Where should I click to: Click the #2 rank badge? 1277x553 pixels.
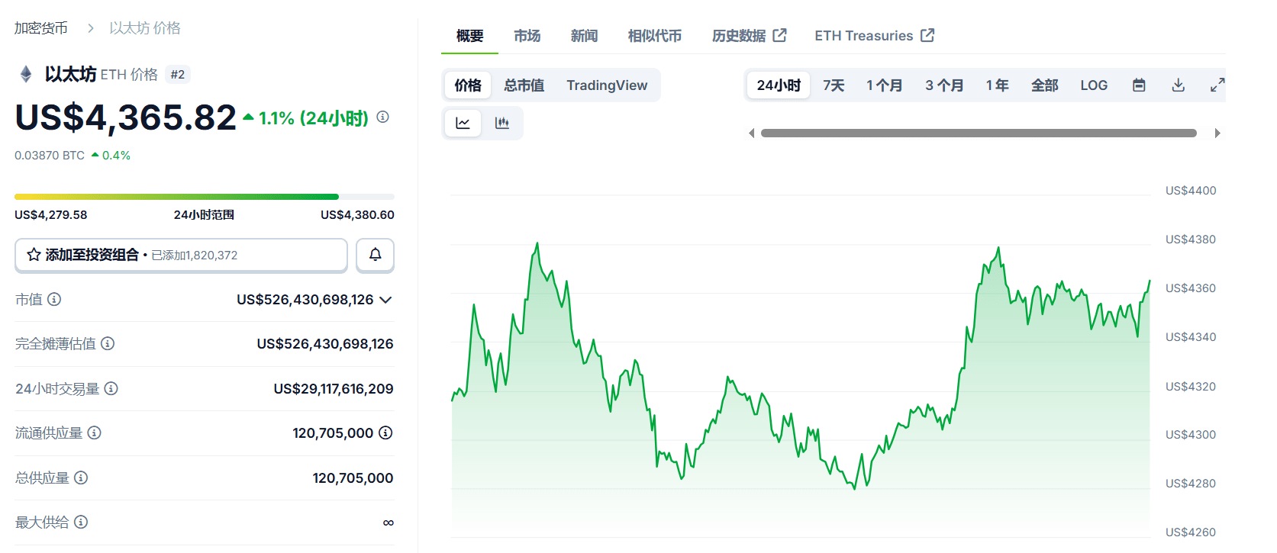(178, 75)
